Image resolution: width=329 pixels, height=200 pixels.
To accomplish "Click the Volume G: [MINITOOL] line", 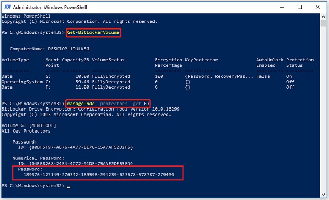I will 29,125.
